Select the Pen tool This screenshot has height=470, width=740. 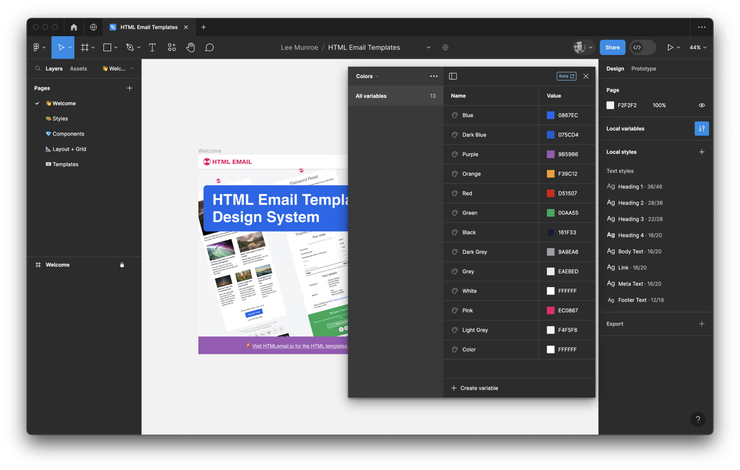(x=130, y=47)
